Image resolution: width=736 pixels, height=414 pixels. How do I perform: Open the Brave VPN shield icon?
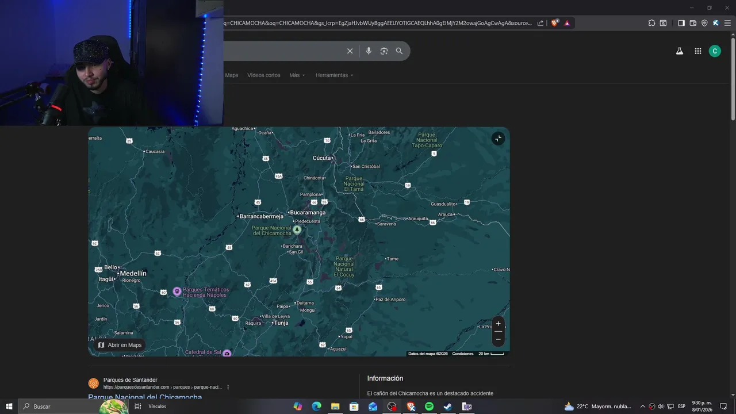(x=704, y=23)
